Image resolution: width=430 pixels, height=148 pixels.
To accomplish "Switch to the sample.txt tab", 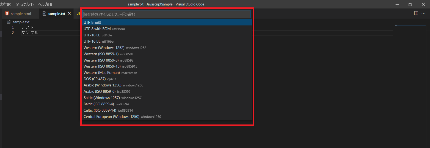I will pos(57,14).
